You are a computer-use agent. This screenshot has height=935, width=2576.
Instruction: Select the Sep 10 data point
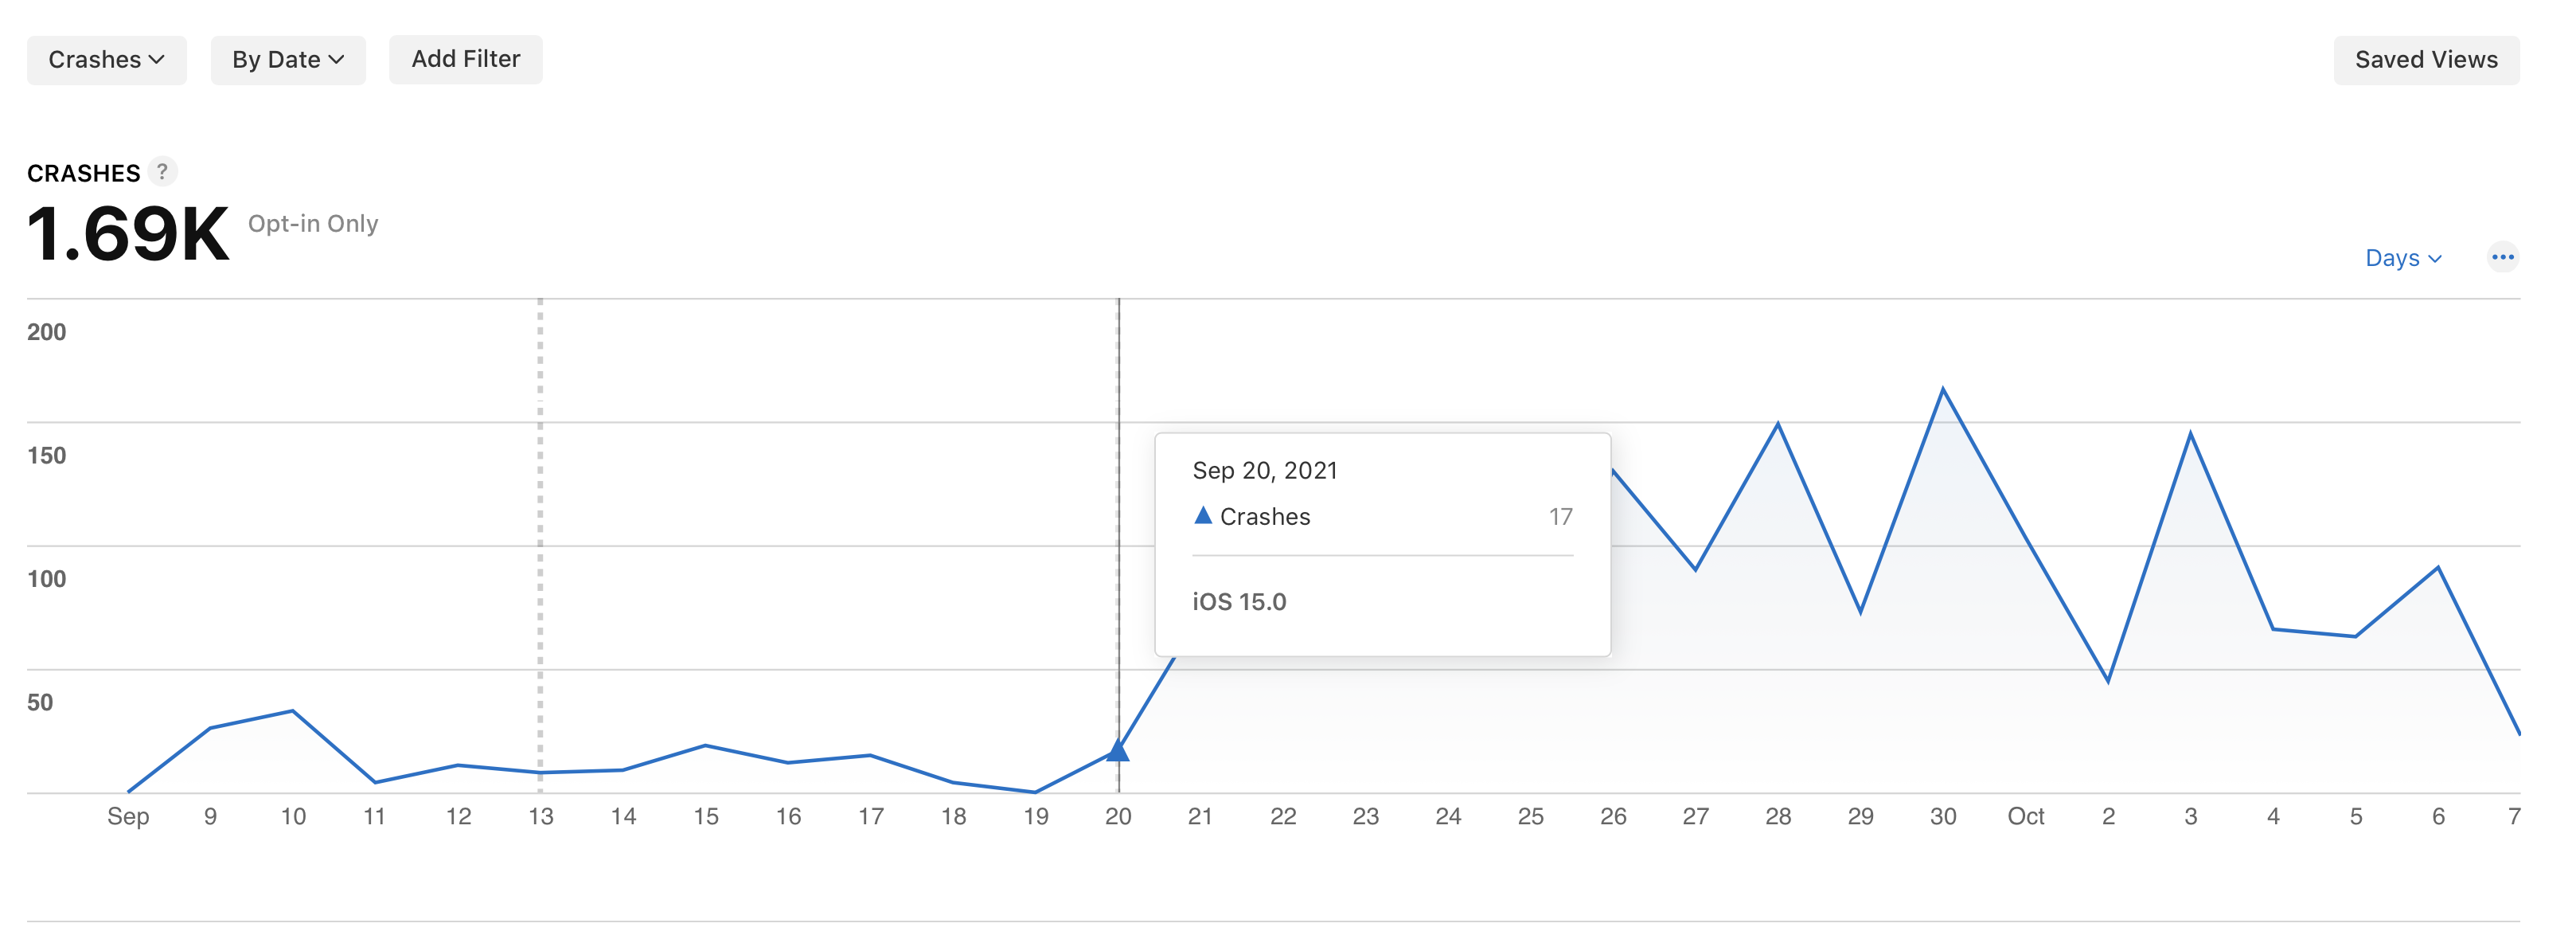293,711
